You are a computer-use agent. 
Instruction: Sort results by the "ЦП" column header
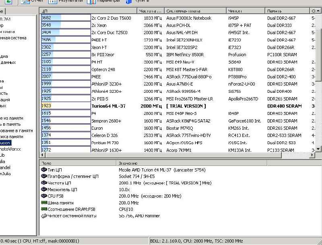[88, 11]
